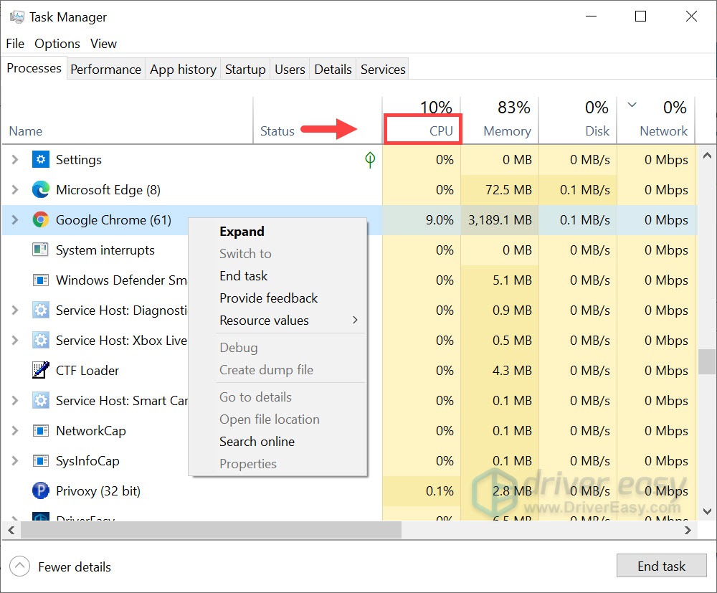Viewport: 717px width, 593px height.
Task: Expand the Service Host: Xbox Live row
Action: (x=14, y=341)
